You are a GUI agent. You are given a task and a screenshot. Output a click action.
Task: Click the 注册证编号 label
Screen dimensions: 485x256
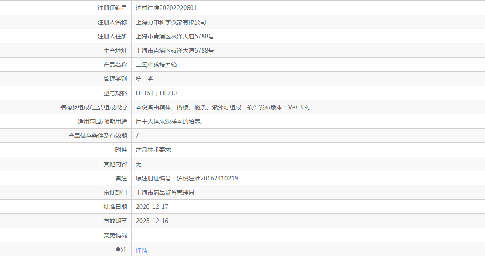pos(112,8)
